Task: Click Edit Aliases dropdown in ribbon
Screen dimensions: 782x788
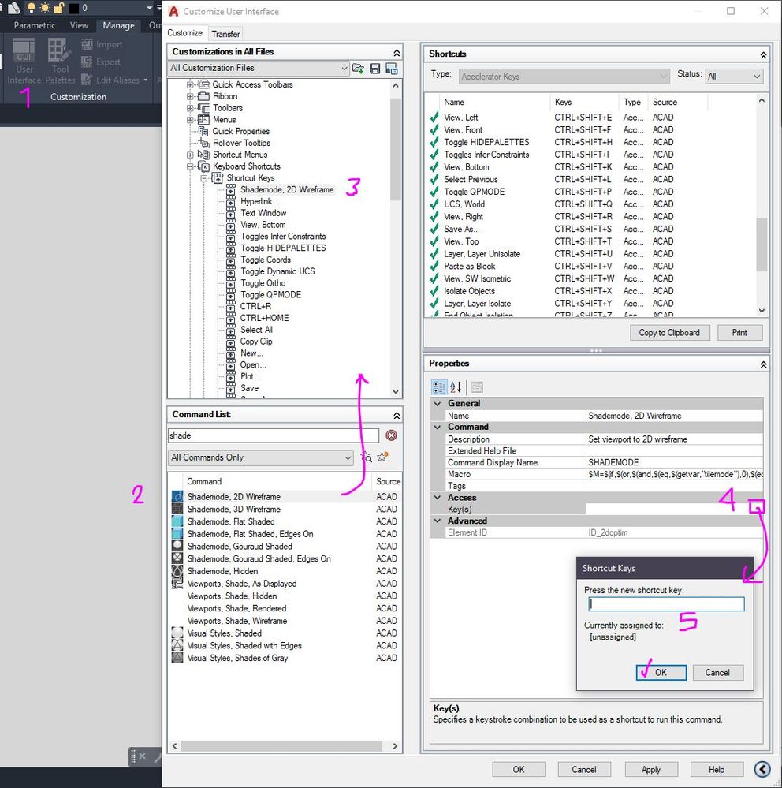Action: 116,80
